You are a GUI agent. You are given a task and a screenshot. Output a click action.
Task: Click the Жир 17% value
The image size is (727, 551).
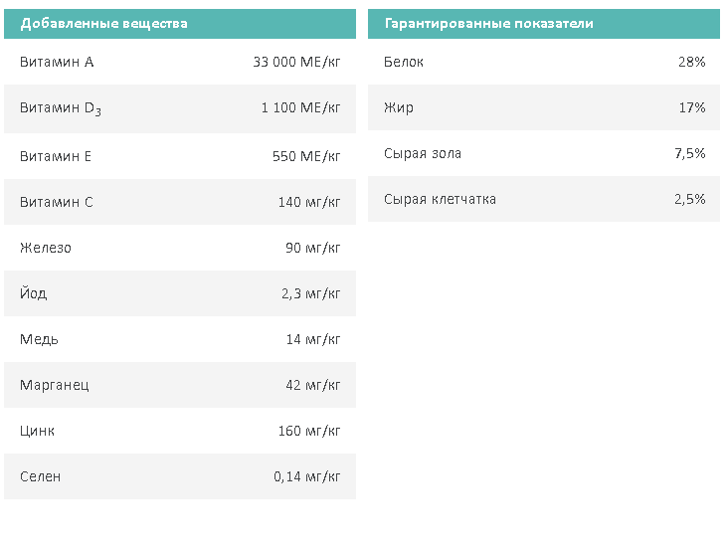tap(692, 107)
